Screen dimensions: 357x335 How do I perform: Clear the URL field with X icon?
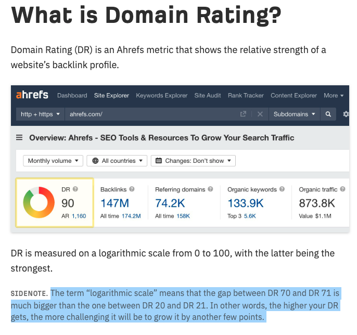tap(260, 114)
